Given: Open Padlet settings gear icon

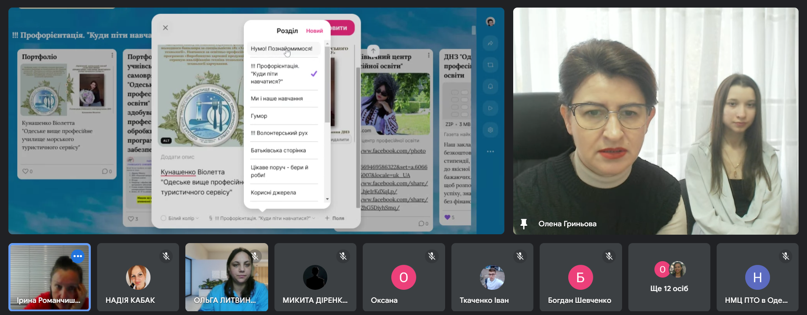Looking at the screenshot, I should 490,130.
